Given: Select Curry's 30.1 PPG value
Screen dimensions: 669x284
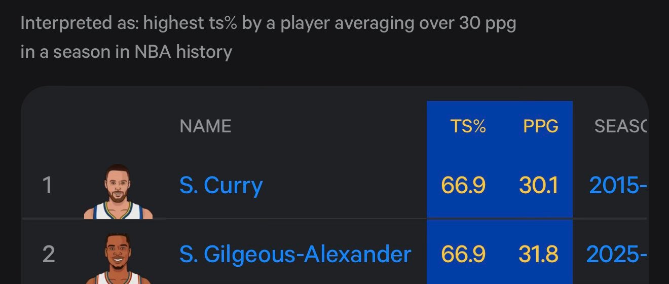Looking at the screenshot, I should pyautogui.click(x=538, y=186).
